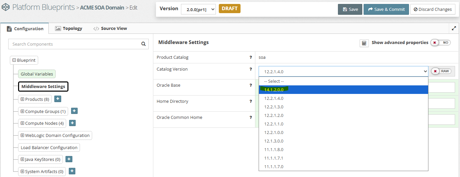
Task: Add a new Product with plus icon
Action: [x=58, y=99]
